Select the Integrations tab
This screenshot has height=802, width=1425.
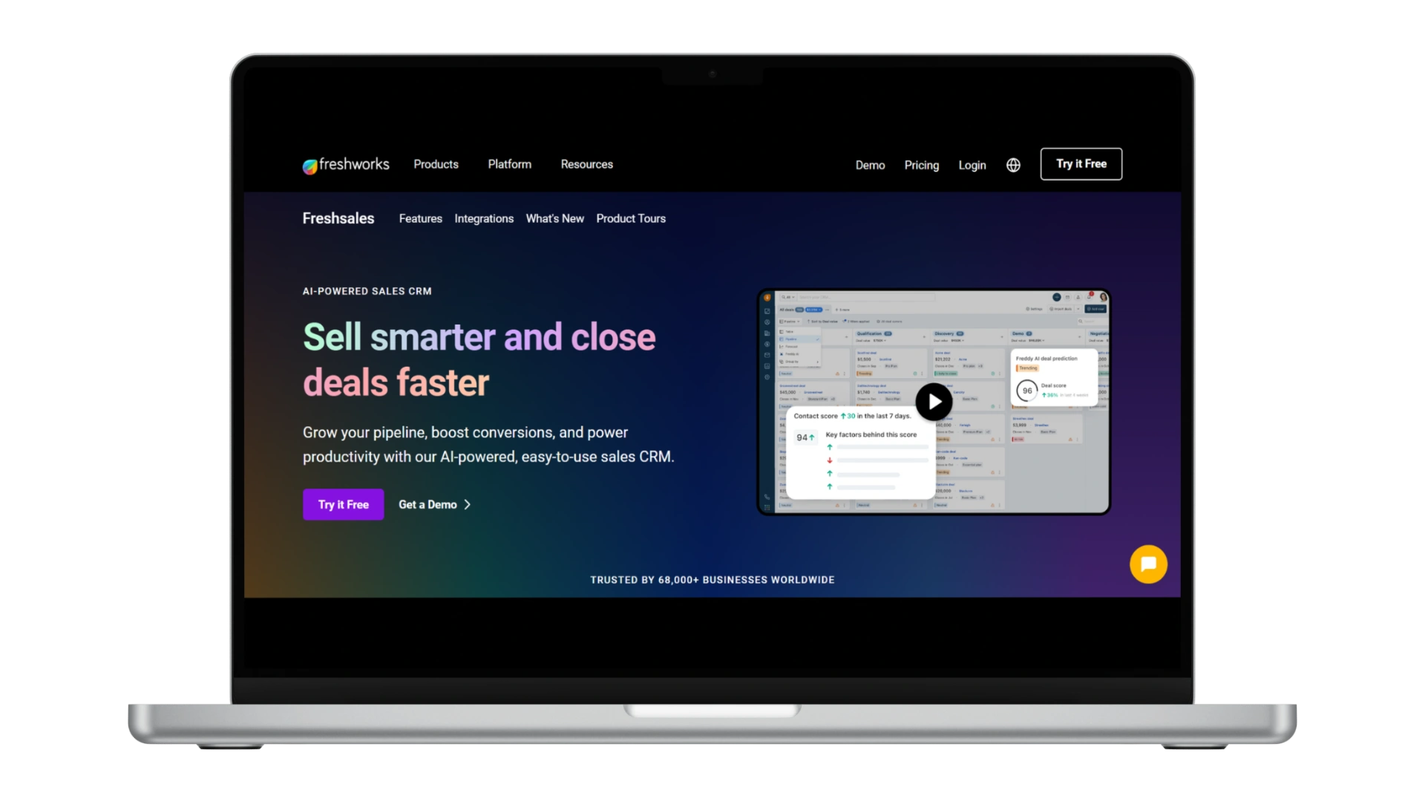coord(485,218)
